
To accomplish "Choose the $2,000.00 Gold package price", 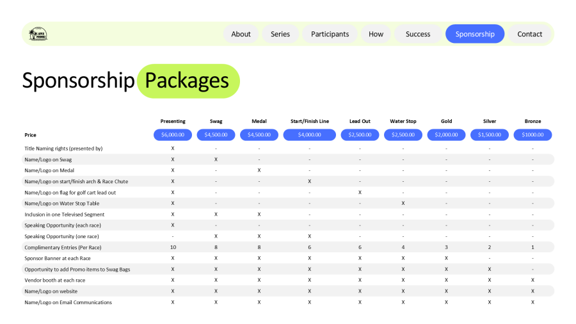I will (x=446, y=135).
